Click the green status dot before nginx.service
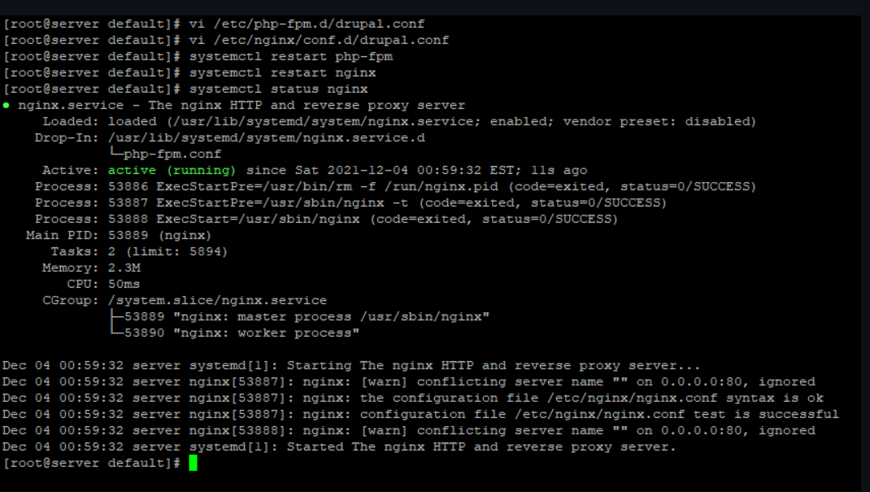This screenshot has height=492, width=870. point(7,106)
